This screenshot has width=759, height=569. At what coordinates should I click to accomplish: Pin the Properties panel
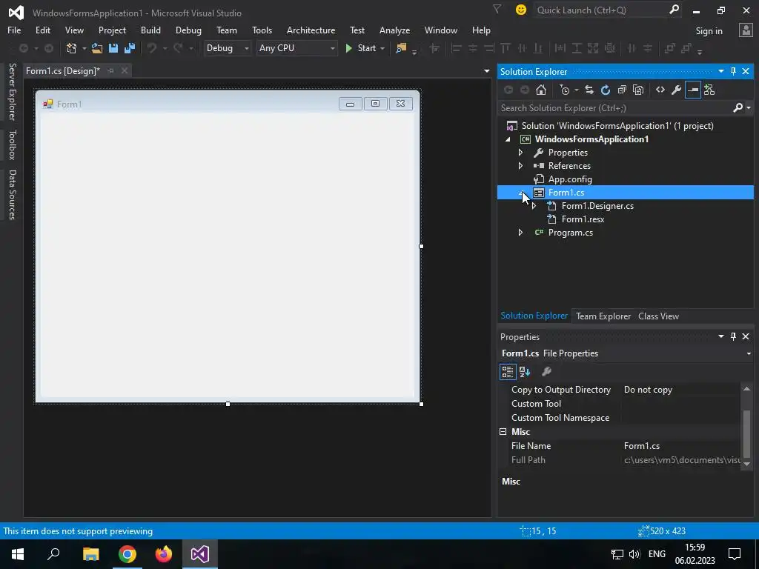(733, 336)
